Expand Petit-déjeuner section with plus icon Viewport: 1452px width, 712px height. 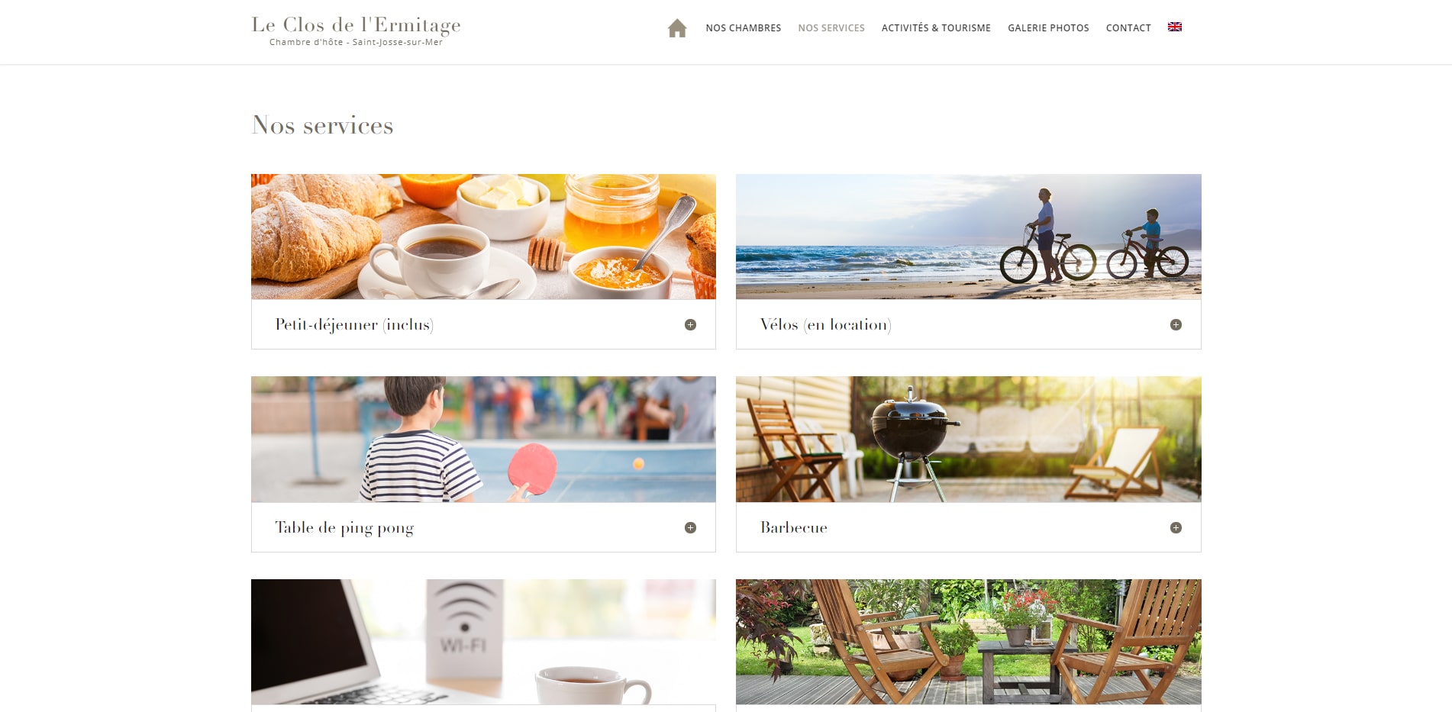pos(690,324)
